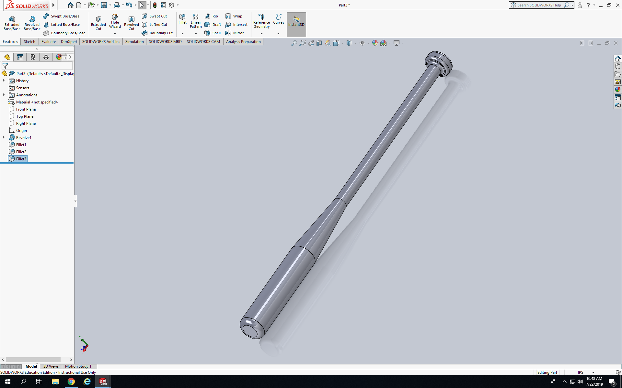Open the Motion Study 1 tab
This screenshot has height=388, width=622.
coord(78,366)
